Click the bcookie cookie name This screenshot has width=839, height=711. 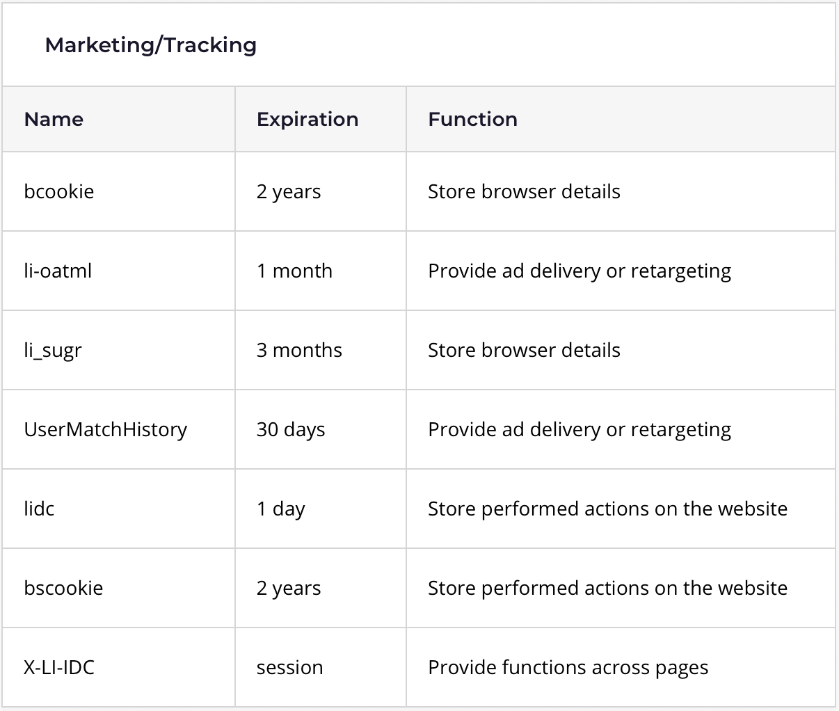tap(58, 191)
